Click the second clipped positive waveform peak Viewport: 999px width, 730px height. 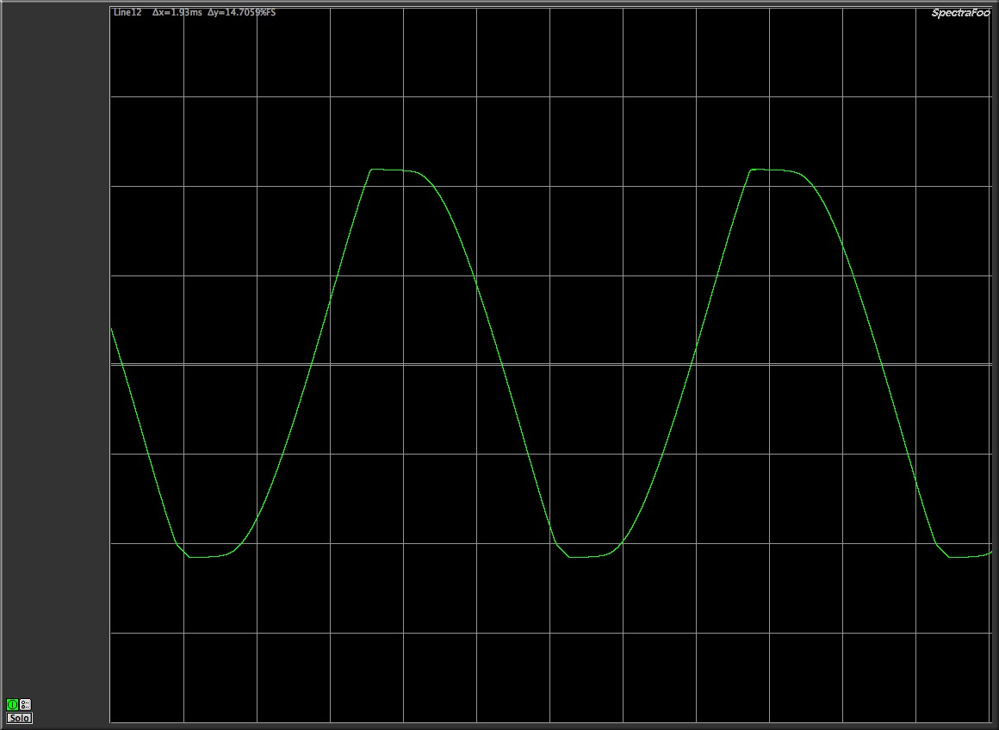(773, 170)
